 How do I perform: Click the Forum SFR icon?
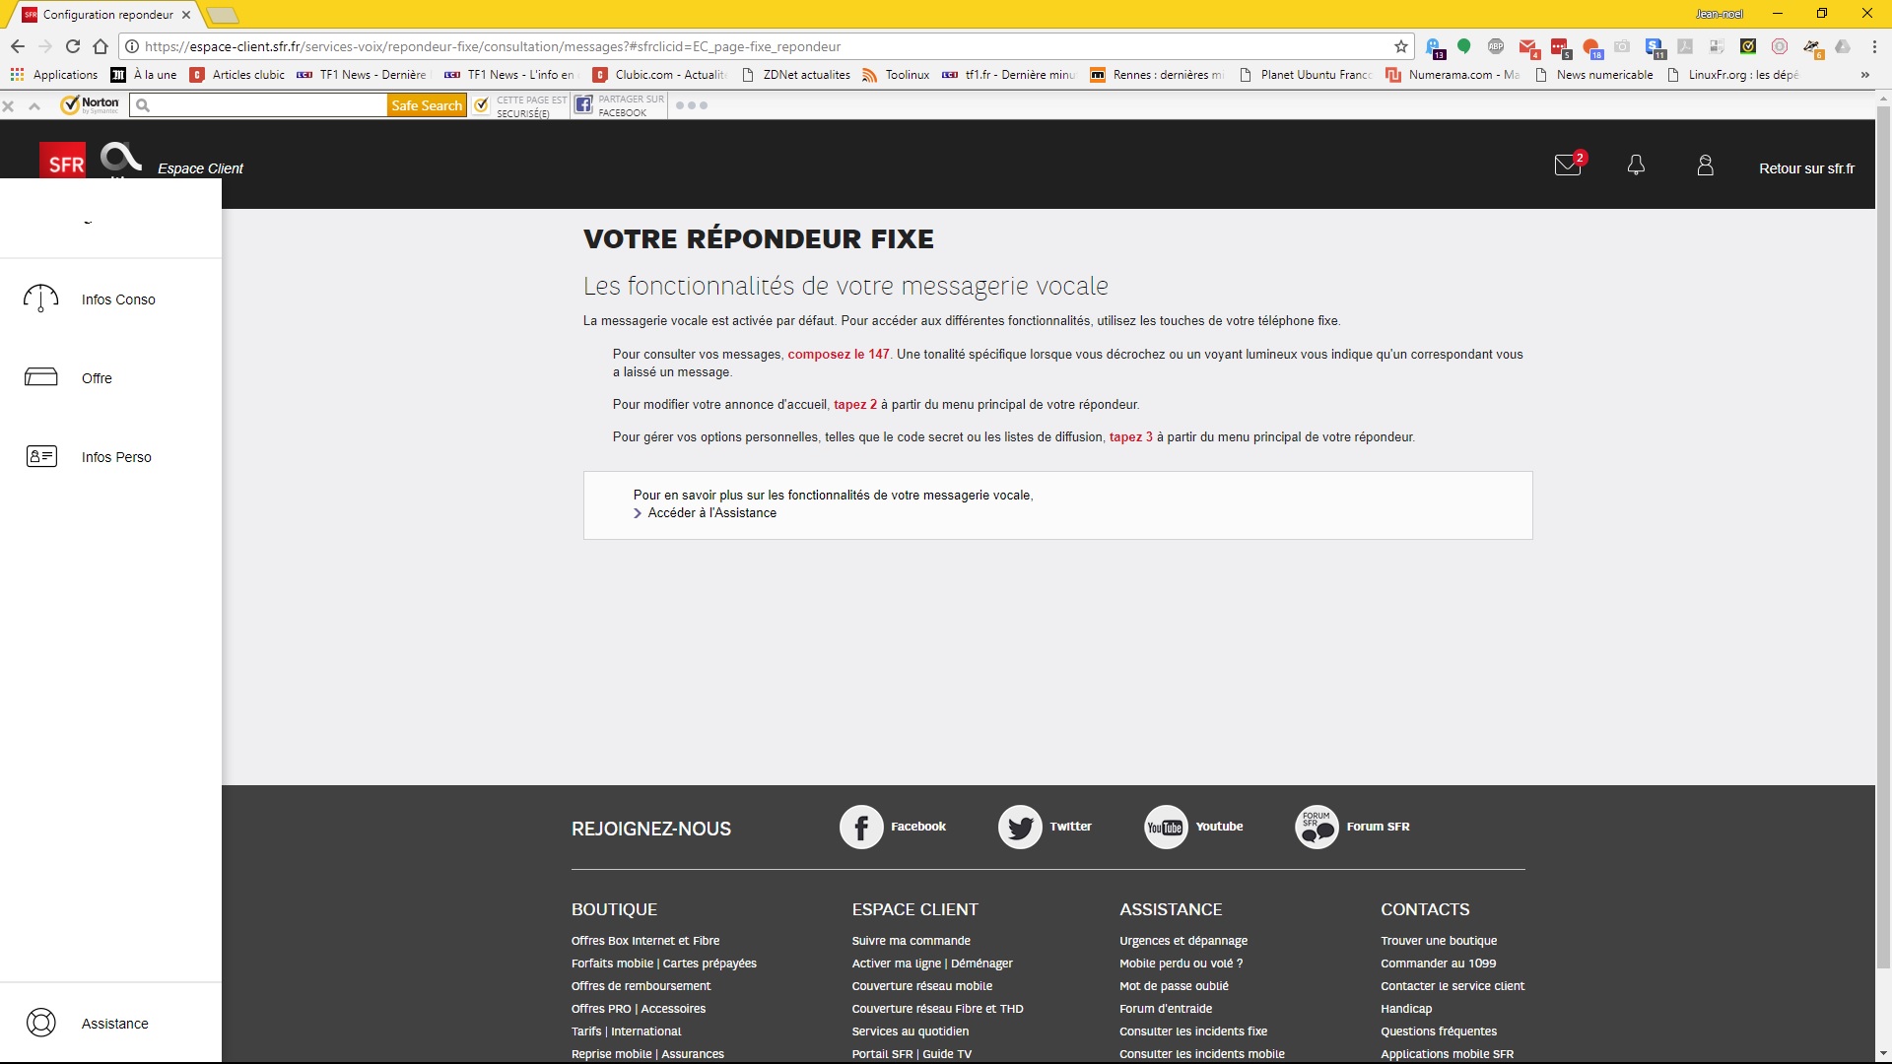pyautogui.click(x=1317, y=827)
